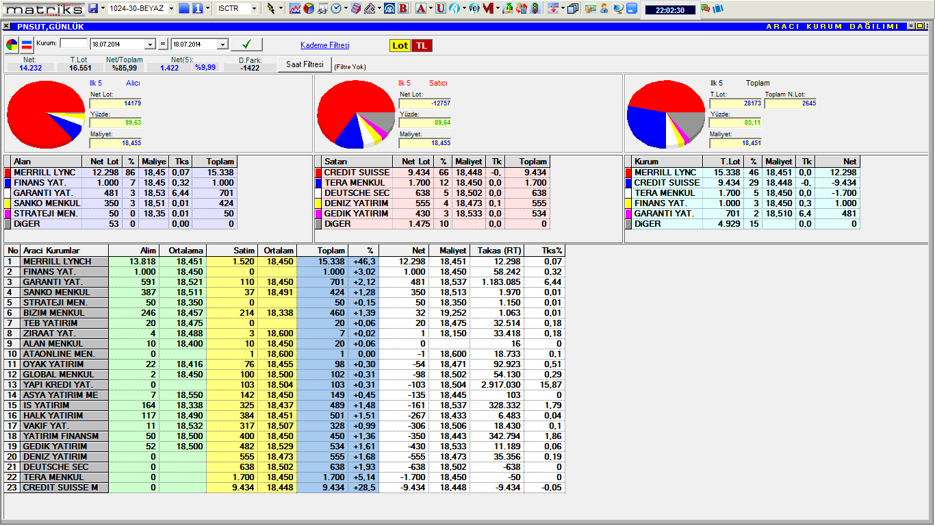Open the start date dropdown 18.07.2014
The width and height of the screenshot is (935, 526).
coord(151,45)
